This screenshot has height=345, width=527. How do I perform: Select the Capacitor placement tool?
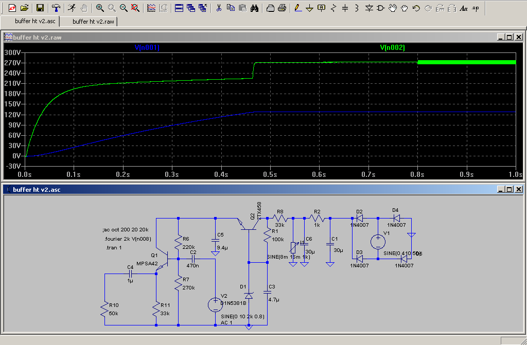(x=345, y=8)
